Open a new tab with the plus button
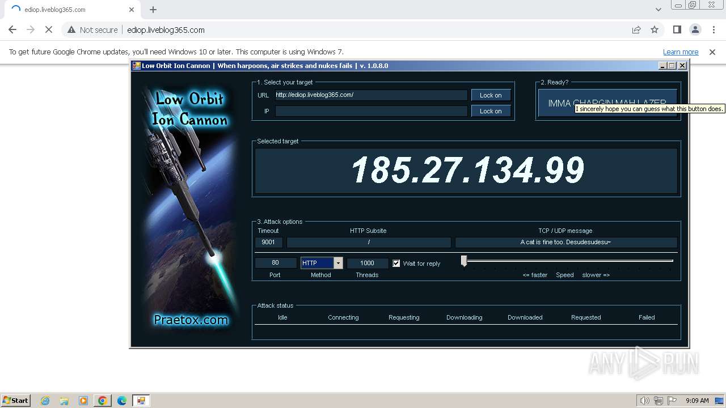 pyautogui.click(x=153, y=9)
